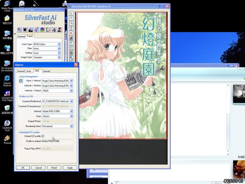Open the Gradation curves tool

click(36, 30)
